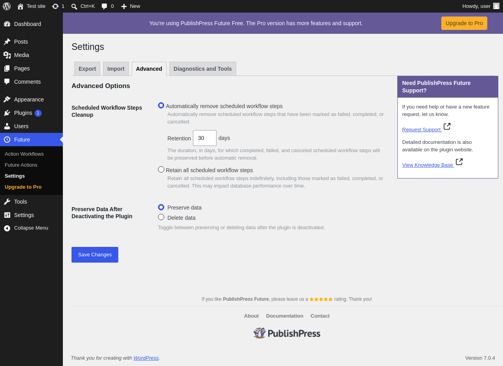Click the Need PublishPress Future Support? header
Viewport: 503px width, 366px height.
click(x=448, y=87)
